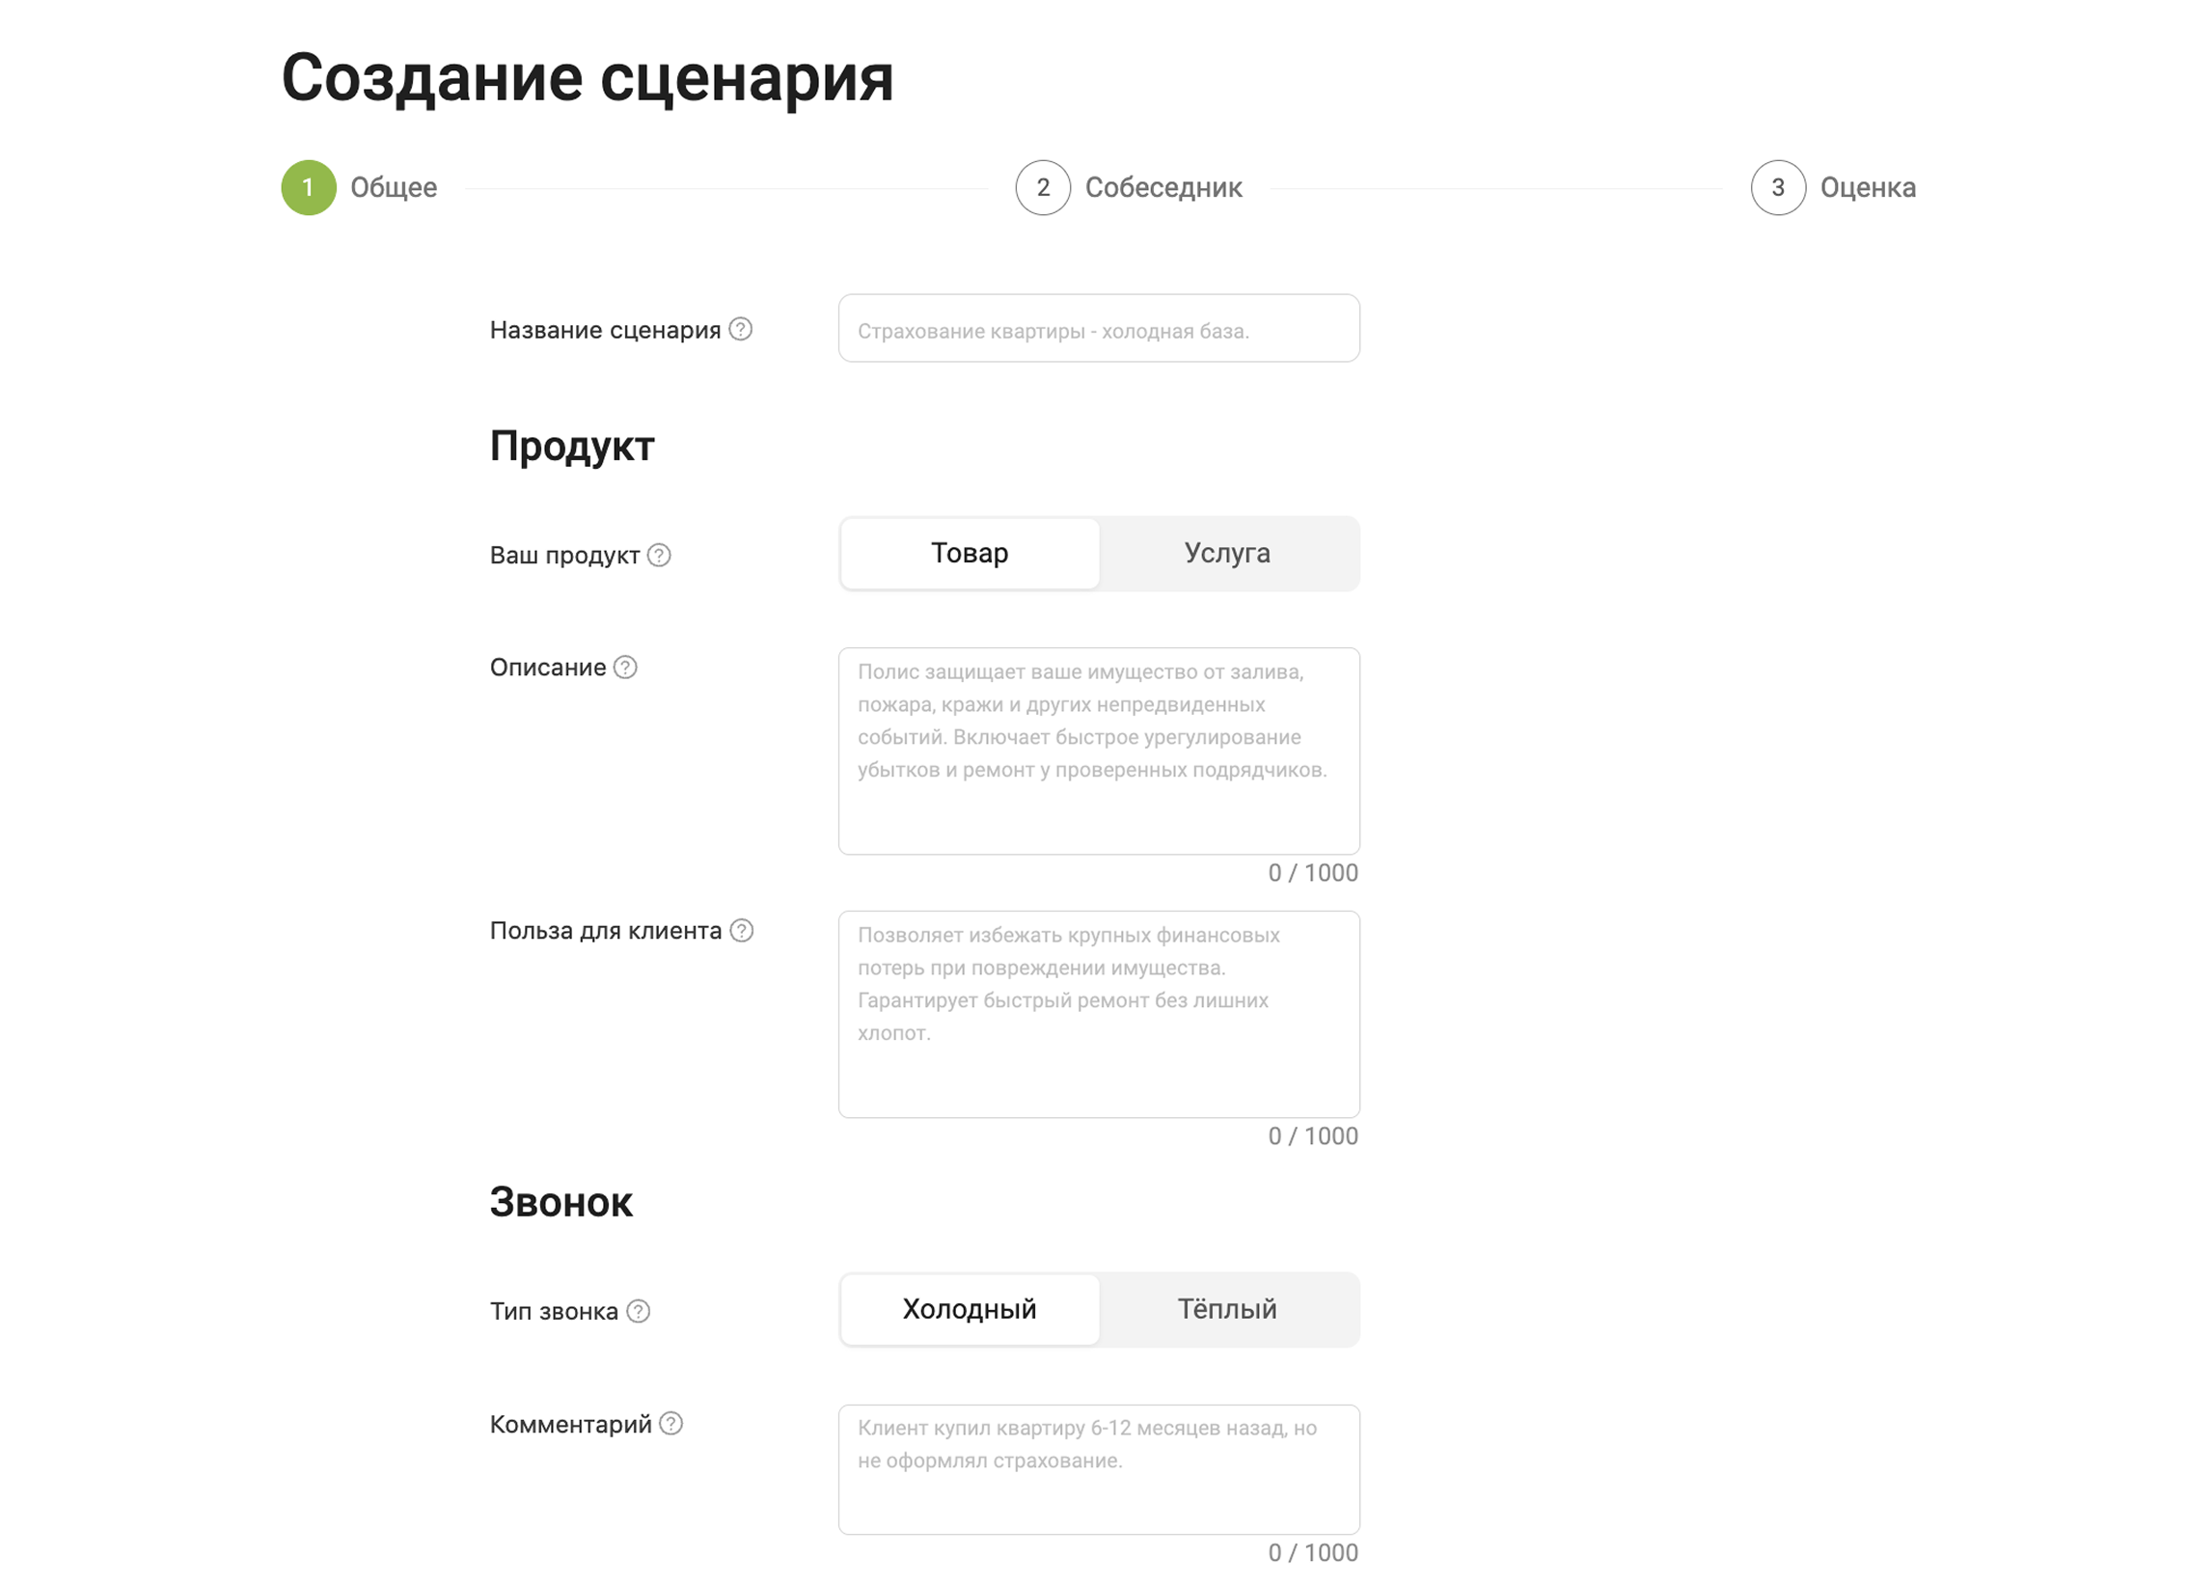Viewport: 2188px width, 1584px height.
Task: Click the Название сценария label
Action: pyautogui.click(x=605, y=330)
